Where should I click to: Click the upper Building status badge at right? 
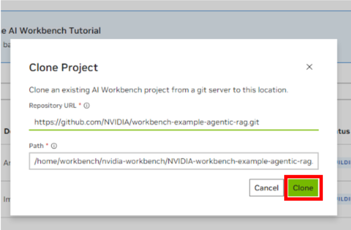344,162
